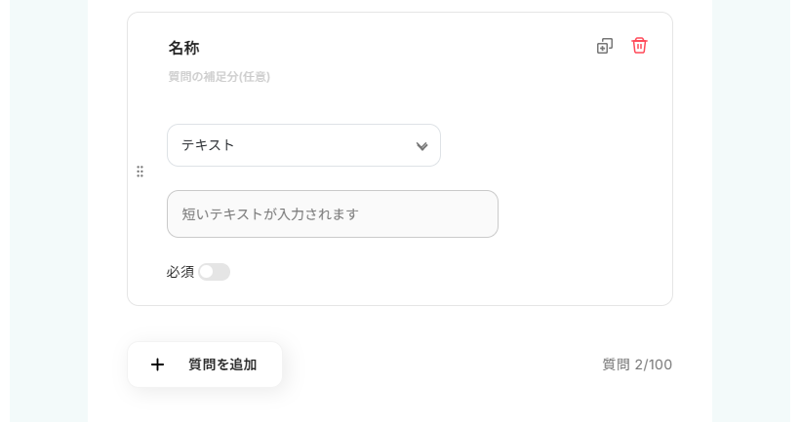The image size is (800, 422).
Task: Toggle the 必須 required switch
Action: [x=214, y=272]
